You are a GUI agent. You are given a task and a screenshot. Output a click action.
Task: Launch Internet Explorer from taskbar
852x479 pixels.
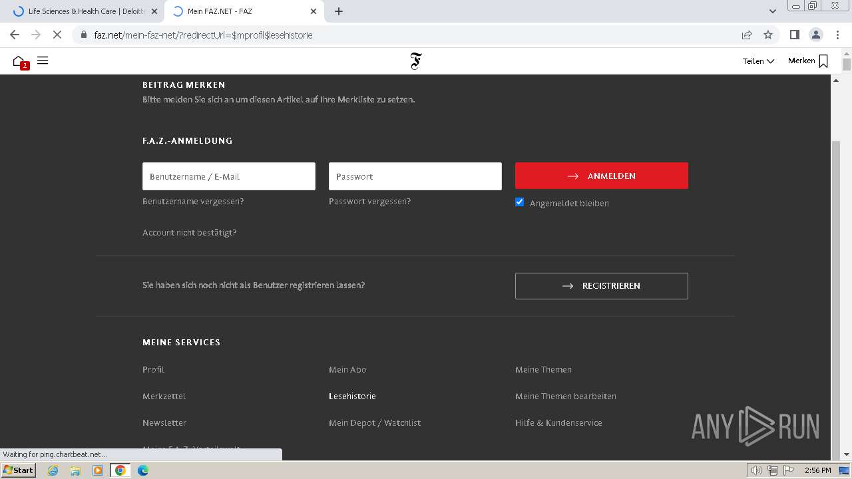pyautogui.click(x=53, y=470)
